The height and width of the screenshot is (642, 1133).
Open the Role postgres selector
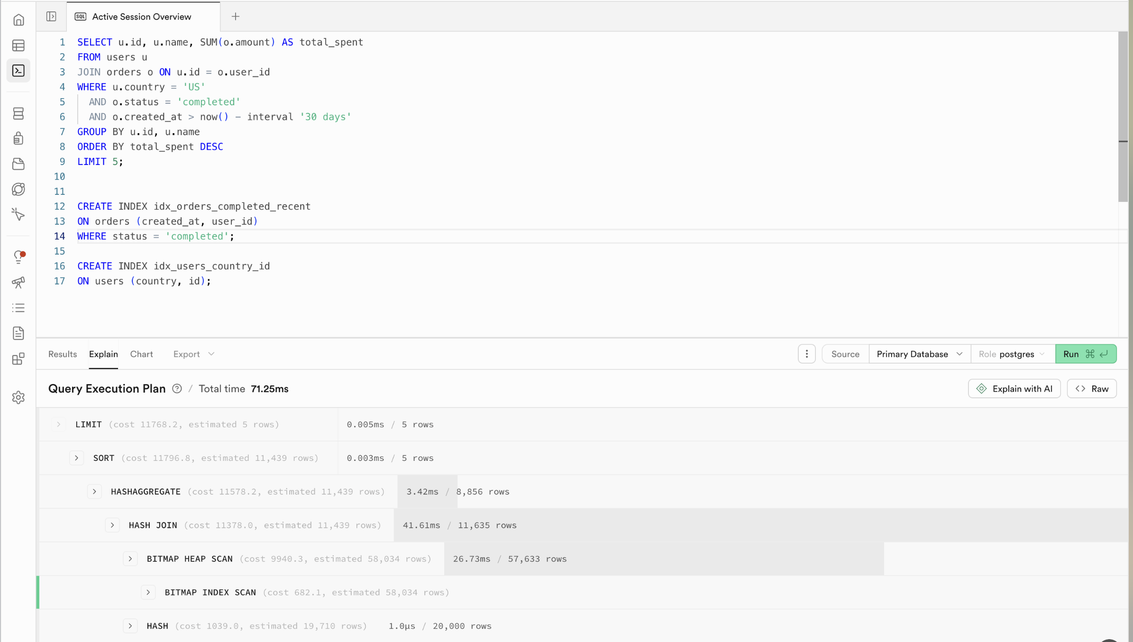[x=1011, y=353]
